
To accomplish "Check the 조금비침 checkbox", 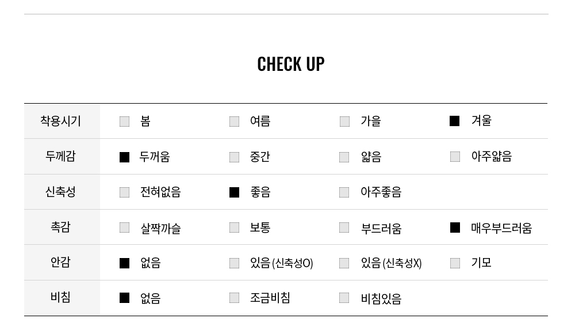I will 234,298.
